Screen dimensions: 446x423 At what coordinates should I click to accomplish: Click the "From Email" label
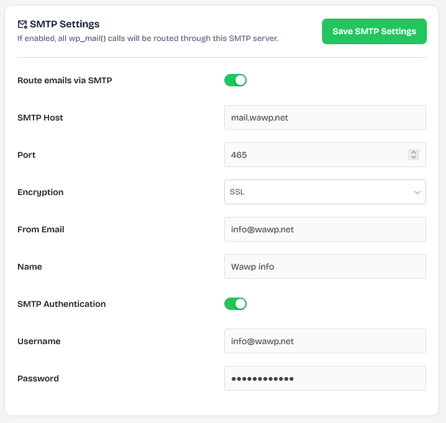[x=41, y=229]
